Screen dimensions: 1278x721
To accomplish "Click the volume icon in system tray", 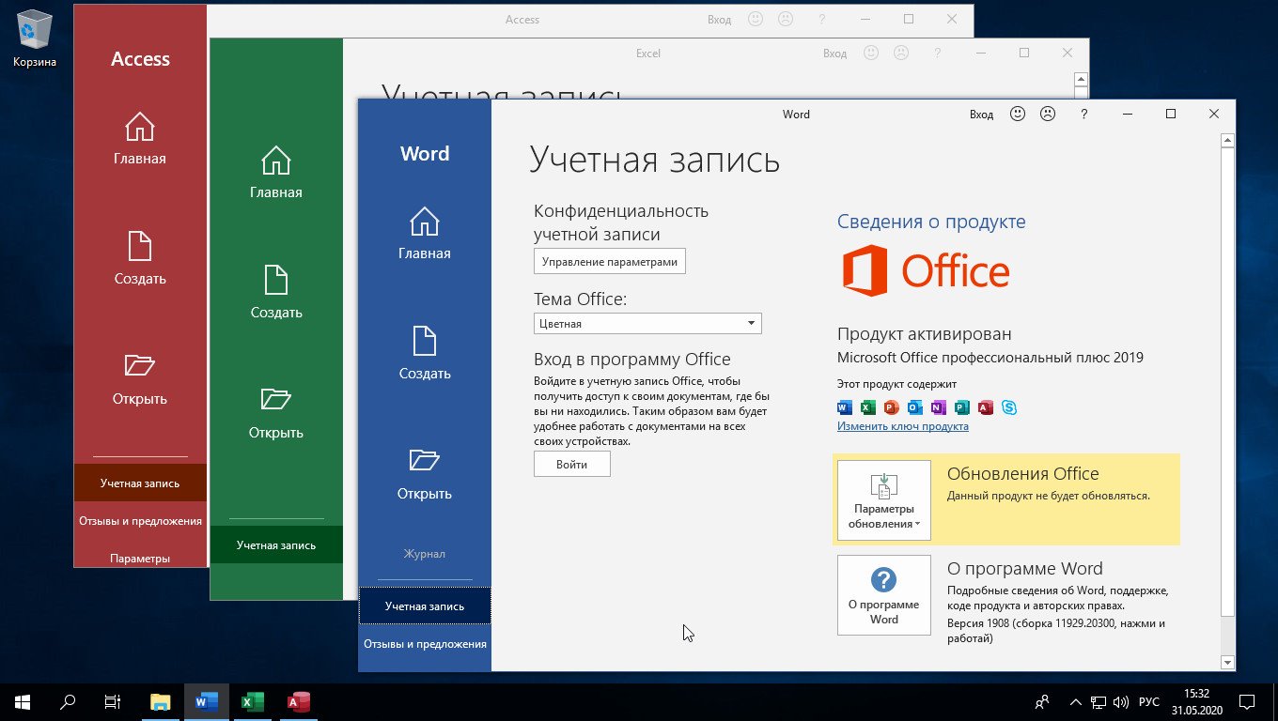I will (x=1121, y=701).
